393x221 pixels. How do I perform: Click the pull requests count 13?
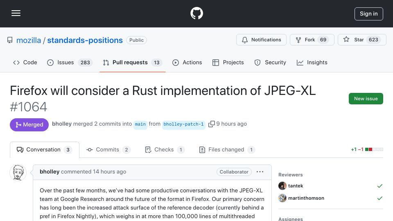click(x=157, y=63)
